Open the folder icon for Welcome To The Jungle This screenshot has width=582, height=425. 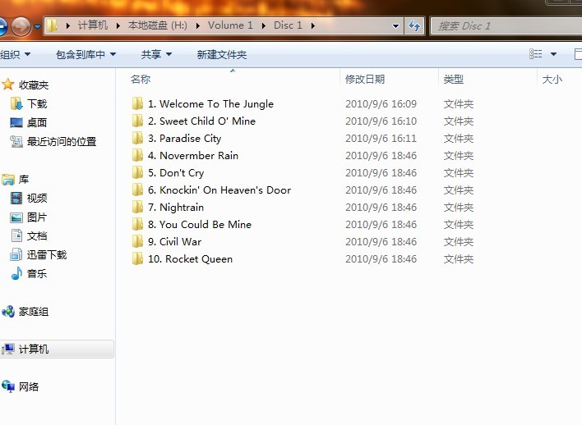(137, 103)
